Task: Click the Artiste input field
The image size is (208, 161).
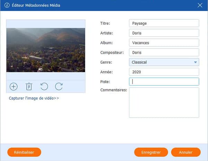Action: 164,33
